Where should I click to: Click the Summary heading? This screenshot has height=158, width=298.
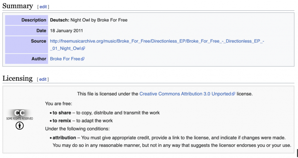coord(18,6)
